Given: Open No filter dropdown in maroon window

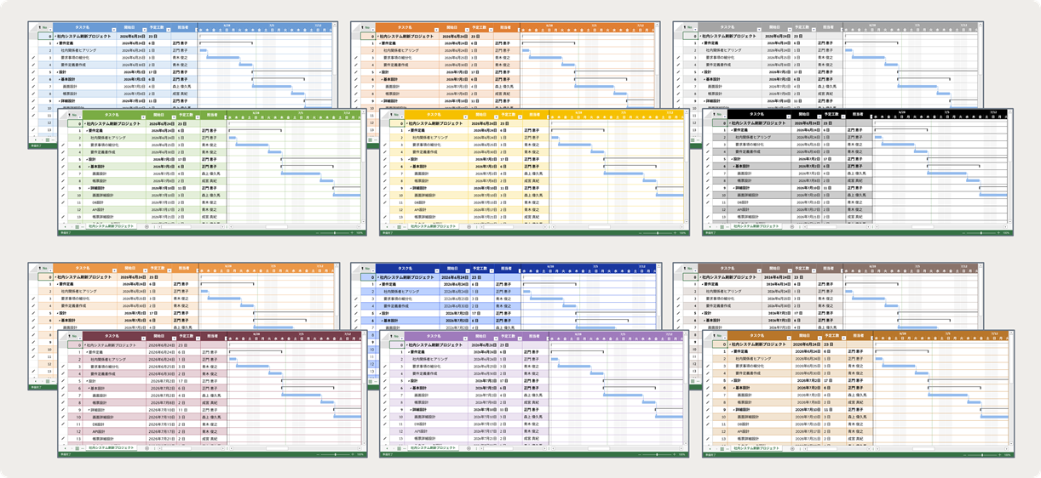Looking at the screenshot, I should point(80,339).
